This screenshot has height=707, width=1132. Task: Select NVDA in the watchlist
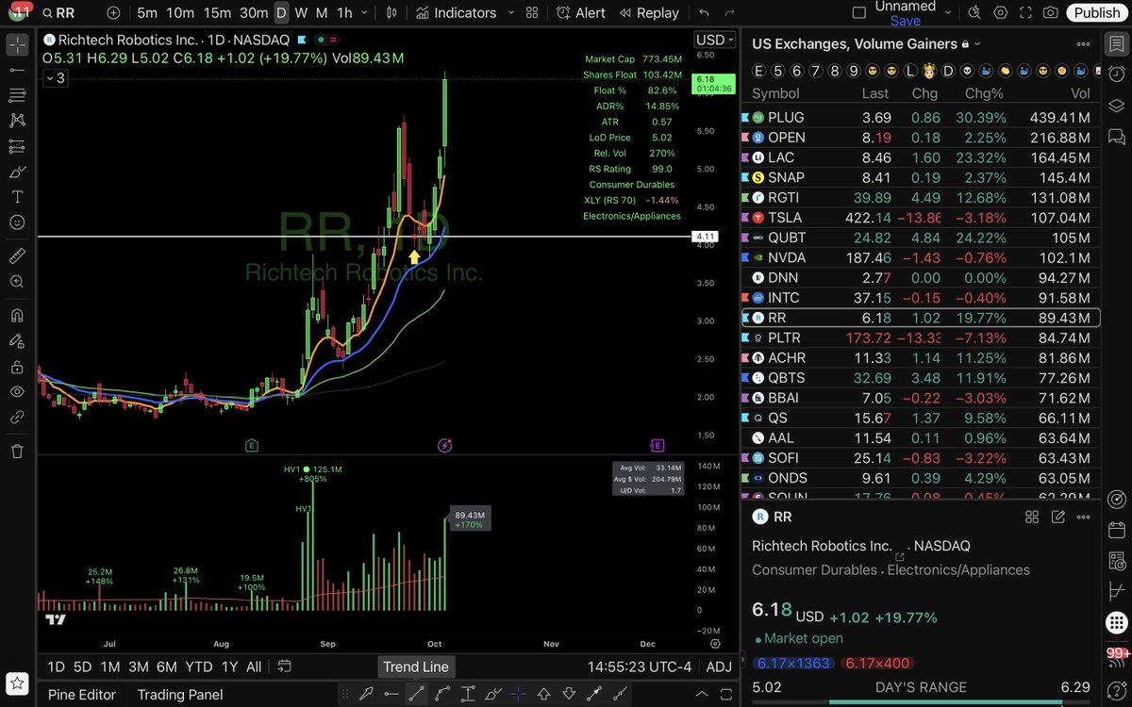click(921, 257)
